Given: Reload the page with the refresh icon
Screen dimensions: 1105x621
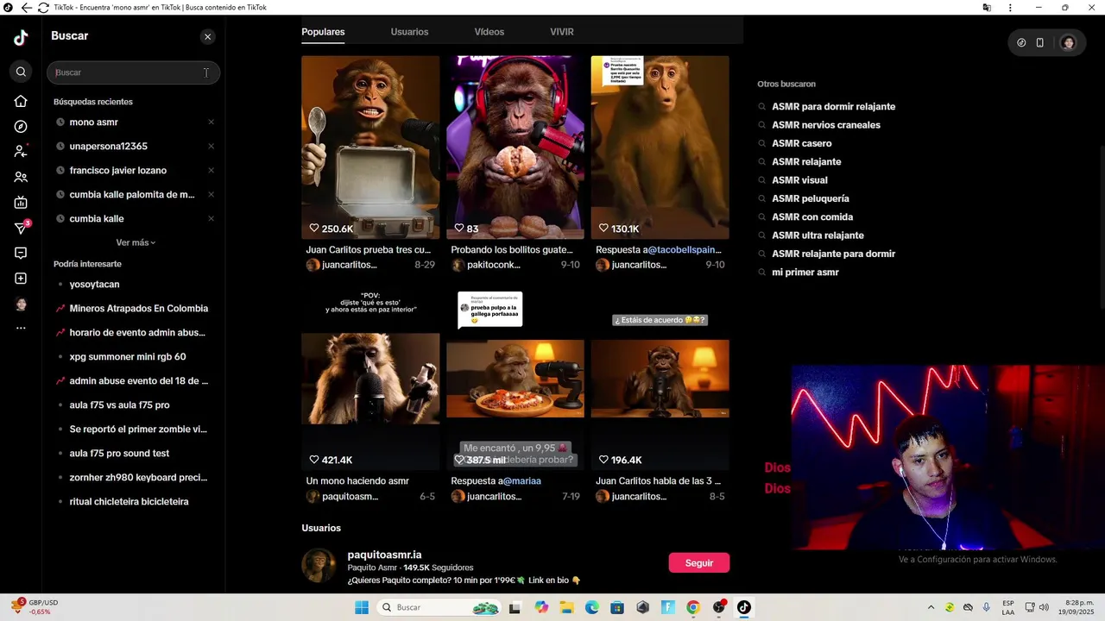Looking at the screenshot, I should [43, 8].
